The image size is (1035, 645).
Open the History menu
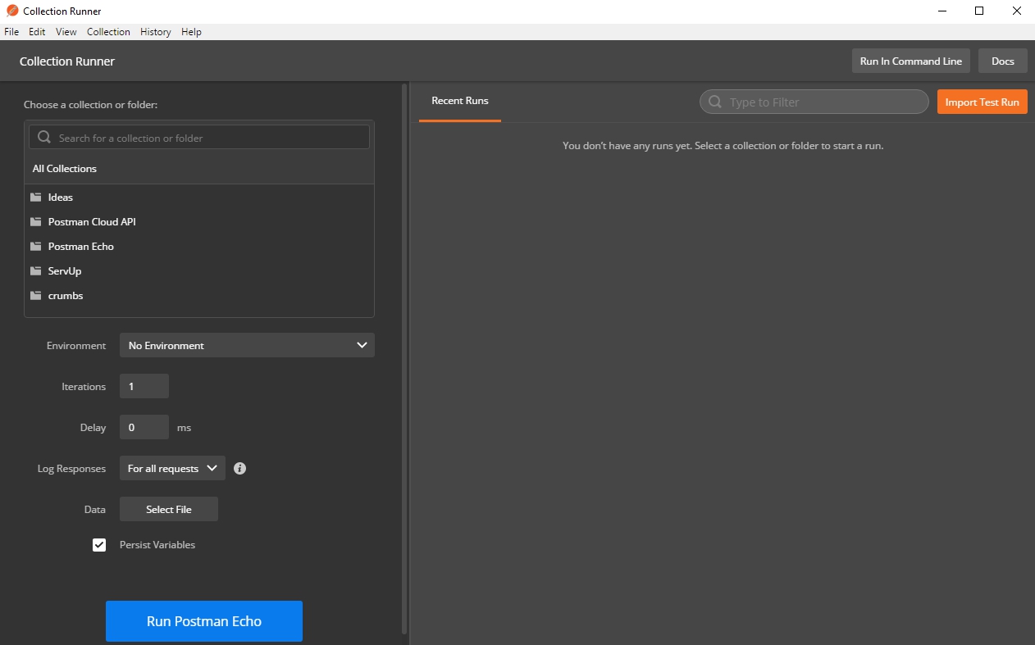155,32
